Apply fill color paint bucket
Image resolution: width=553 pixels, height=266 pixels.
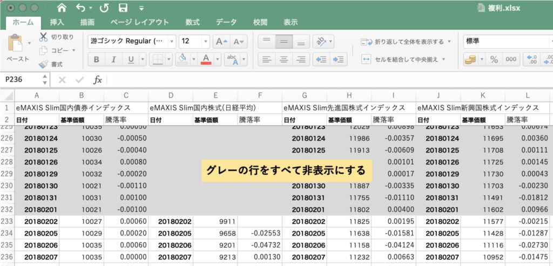point(183,59)
